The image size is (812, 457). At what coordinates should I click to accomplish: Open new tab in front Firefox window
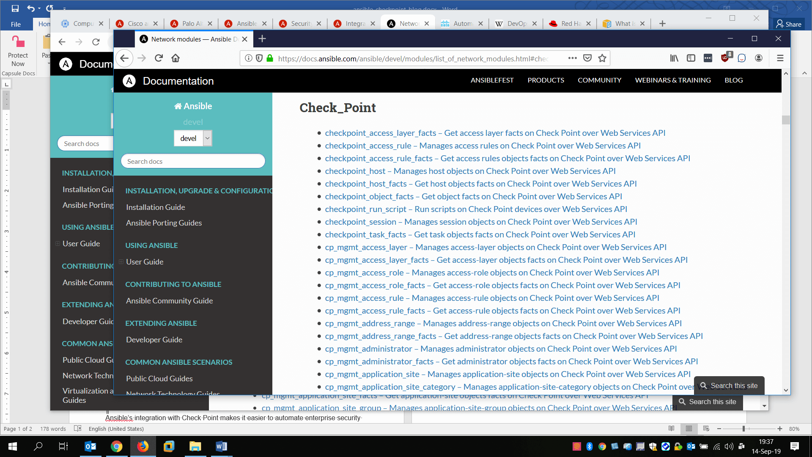click(262, 39)
